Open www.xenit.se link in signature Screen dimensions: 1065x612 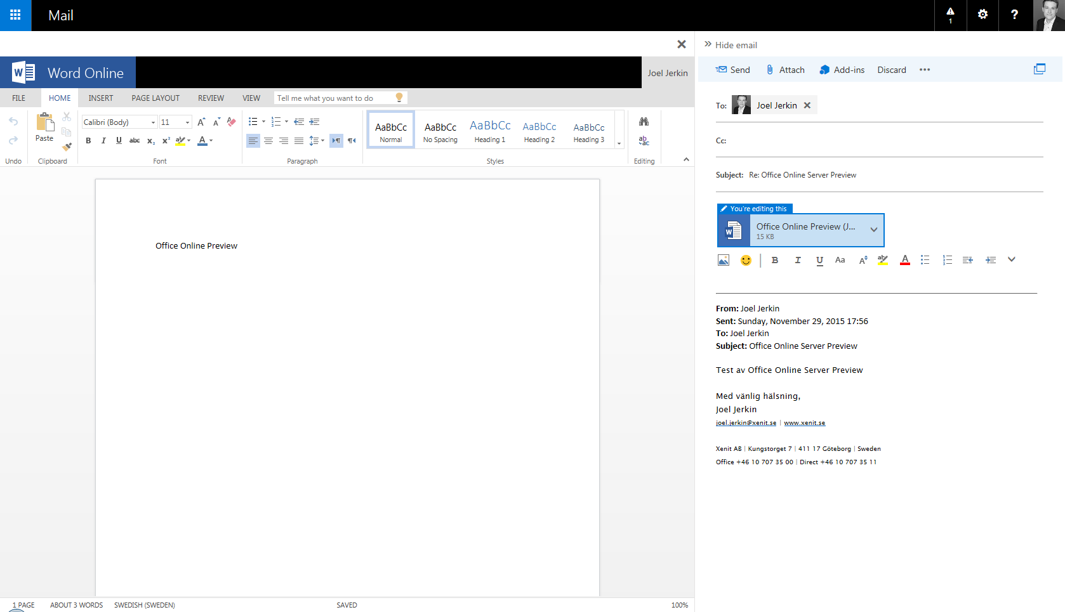click(805, 423)
